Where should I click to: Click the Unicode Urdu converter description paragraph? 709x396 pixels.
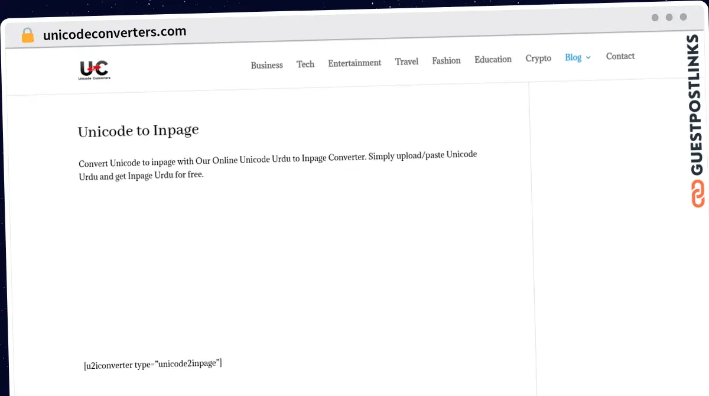coord(278,165)
